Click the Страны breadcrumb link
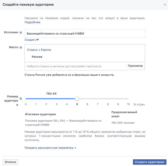Image resolution: width=168 pixels, height=166 pixels. [x=32, y=50]
